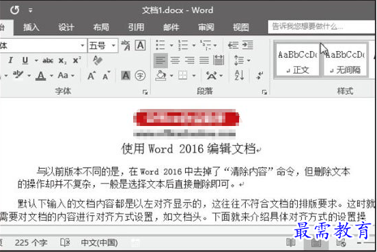This screenshot has height=252, width=377.
Task: Open the borders dropdown arrow
Action: pos(194,76)
